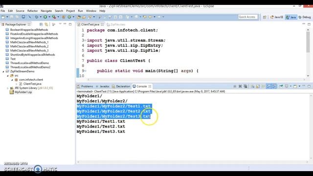Screen dimensions: 313x176
Task: Open the Window menu
Action: coord(91,11)
